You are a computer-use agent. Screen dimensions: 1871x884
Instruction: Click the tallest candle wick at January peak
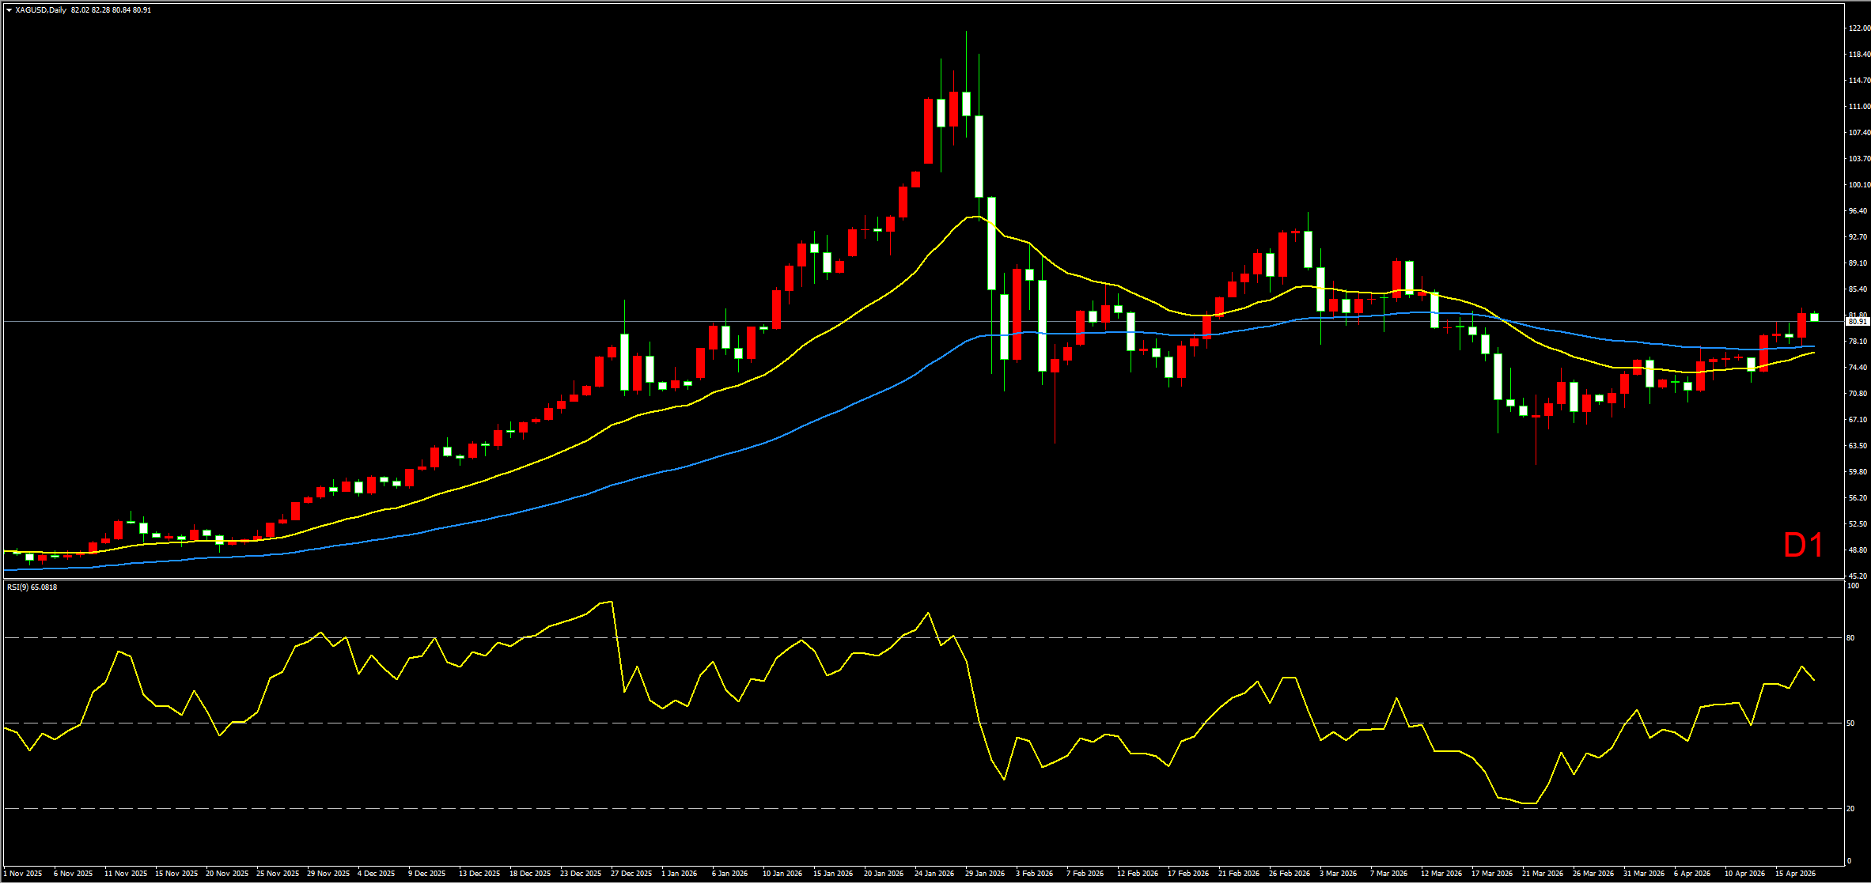[x=966, y=59]
